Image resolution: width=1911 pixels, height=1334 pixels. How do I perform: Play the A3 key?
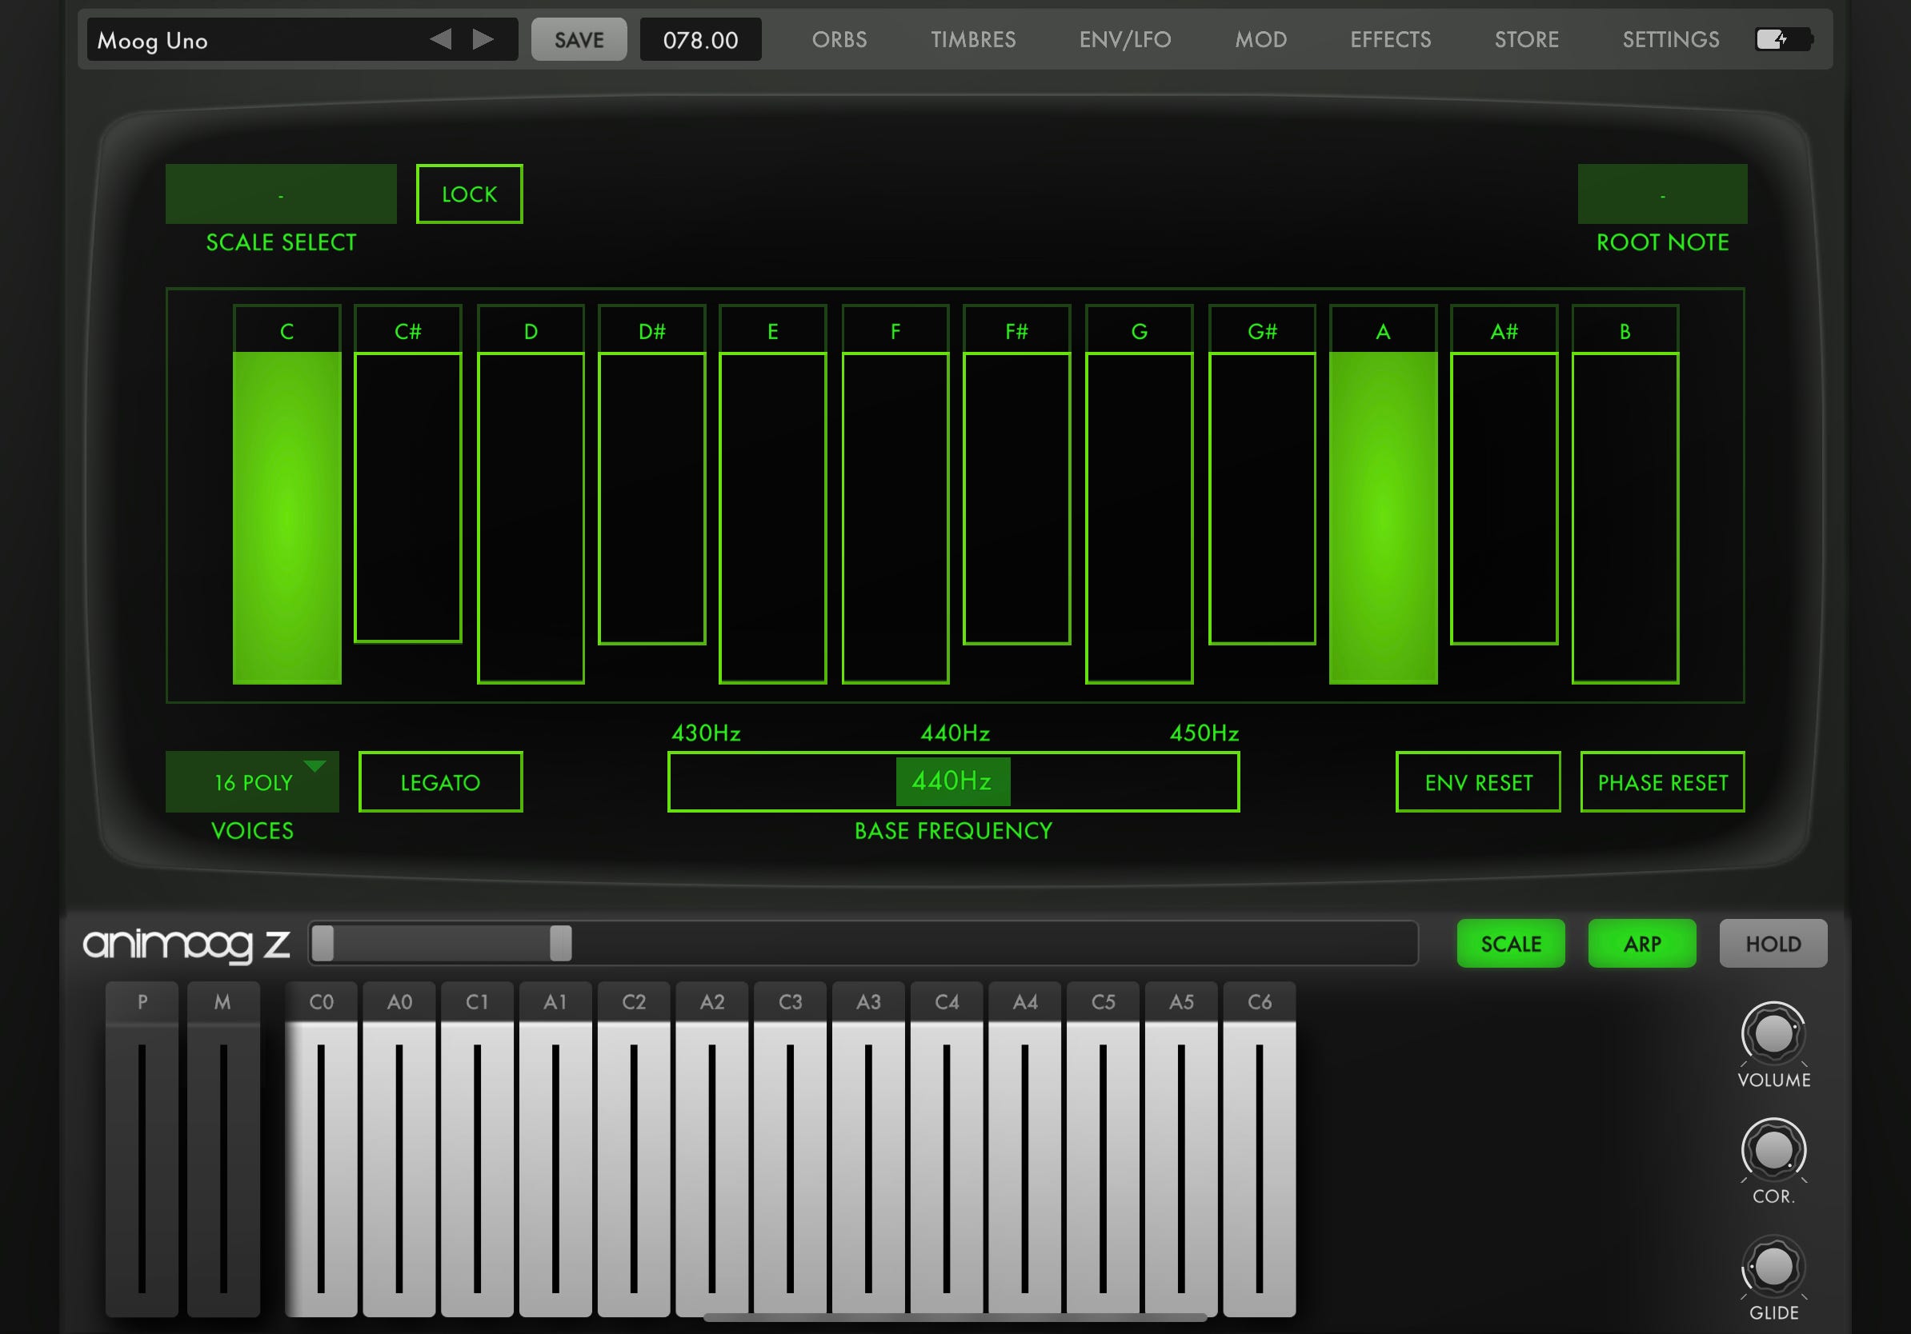[x=869, y=1149]
